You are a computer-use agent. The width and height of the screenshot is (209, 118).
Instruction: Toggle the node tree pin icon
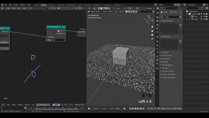59,8
